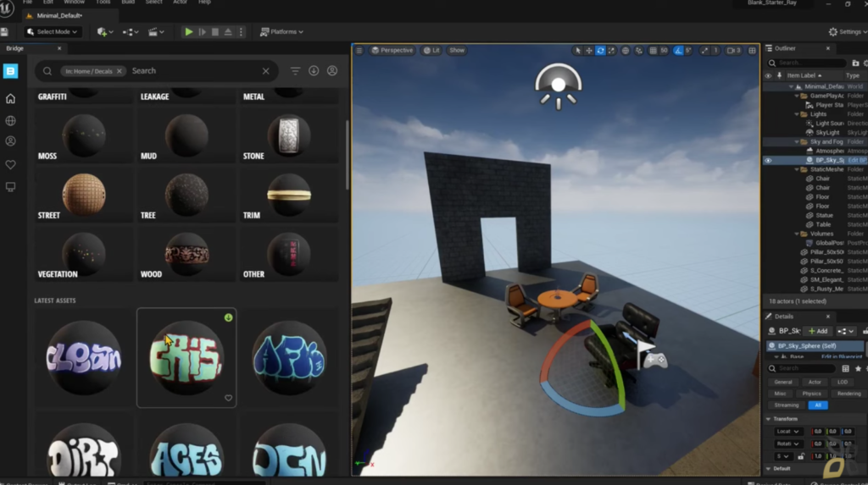
Task: Remove the 'In: Home / Decals' filter chip
Action: pos(119,71)
